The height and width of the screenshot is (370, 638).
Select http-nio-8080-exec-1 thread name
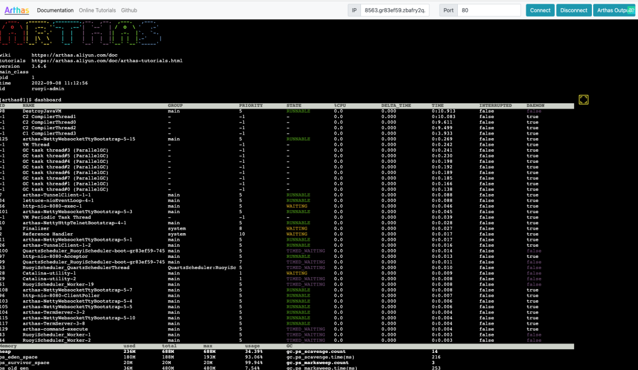click(52, 206)
